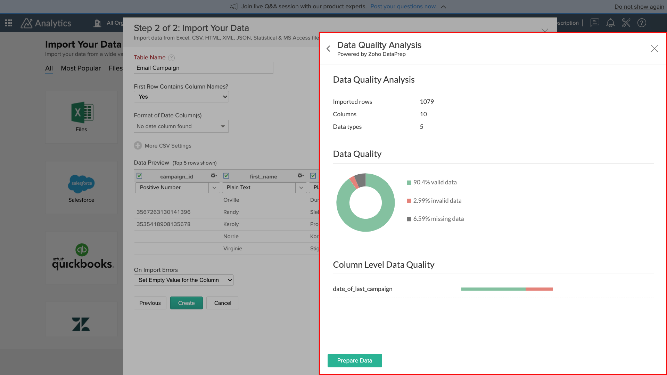Open the notifications bell

(610, 23)
